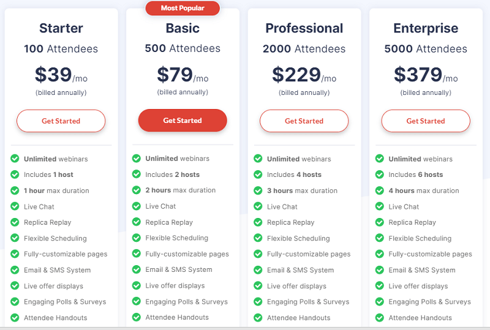Click Enterprise's Attendee Handouts check icon
490x330 pixels.
click(379, 318)
